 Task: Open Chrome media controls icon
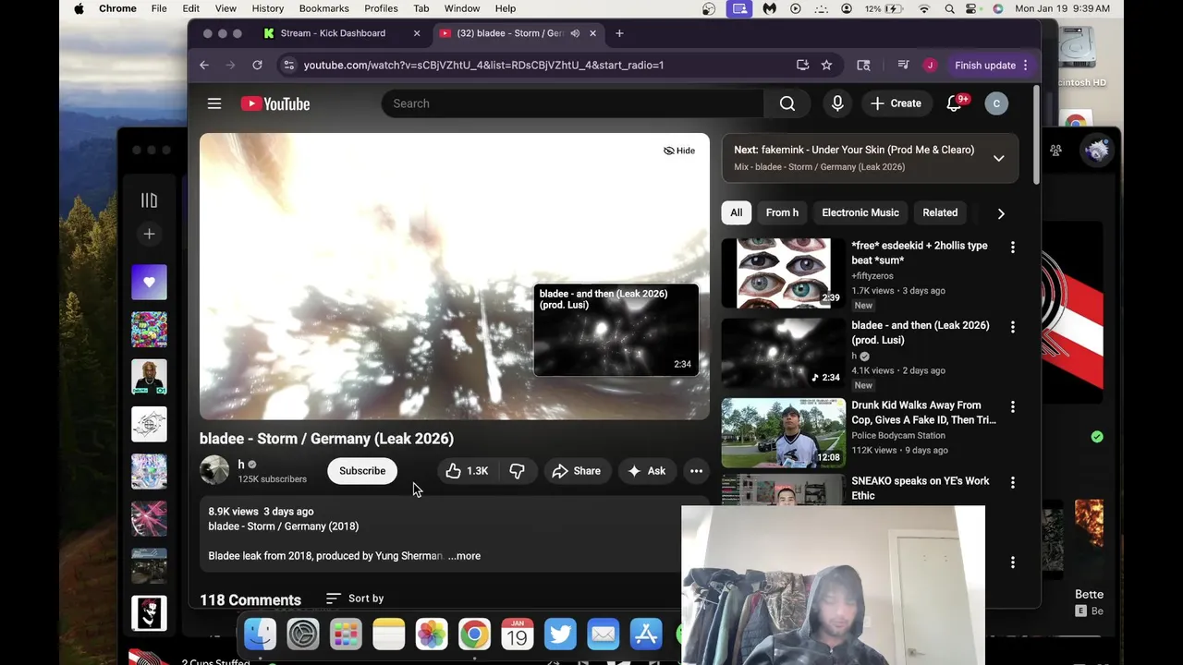pyautogui.click(x=903, y=65)
